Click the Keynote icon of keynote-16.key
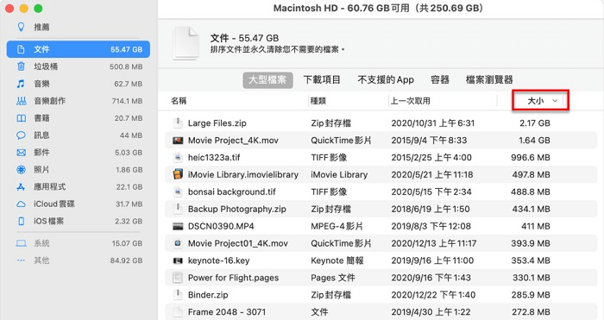604x320 pixels. (178, 260)
